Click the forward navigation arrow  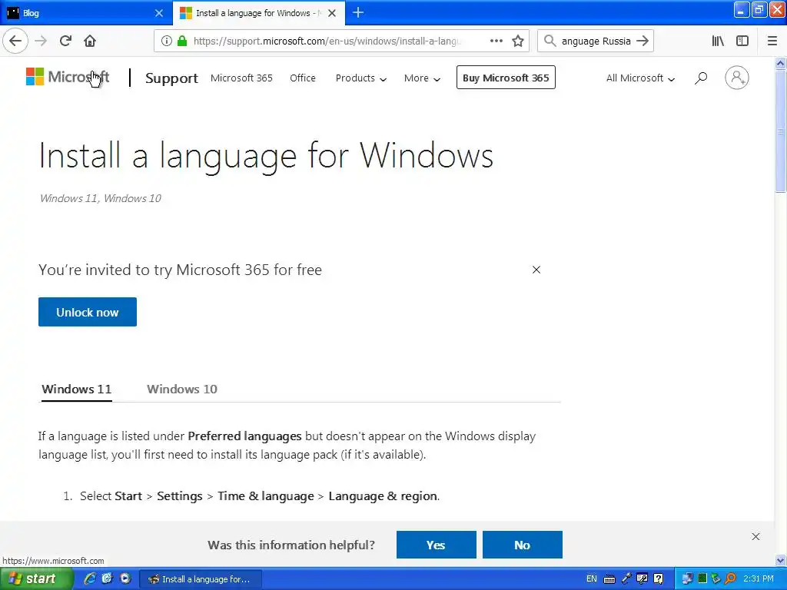point(41,41)
